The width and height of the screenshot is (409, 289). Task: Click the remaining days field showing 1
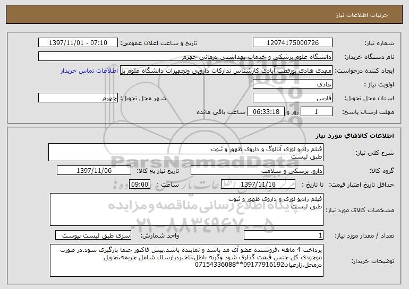pos(317,112)
